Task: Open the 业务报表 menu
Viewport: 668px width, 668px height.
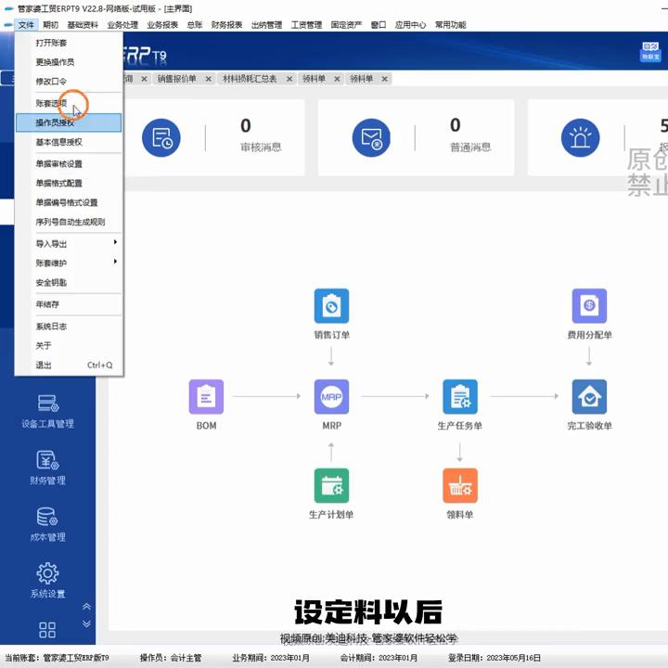Action: tap(162, 25)
